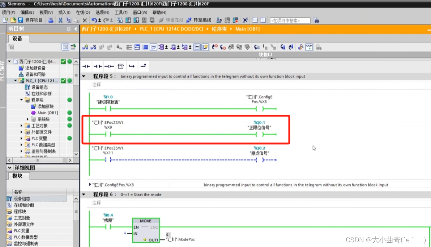Open the Undo history dropdown arrow

click(x=99, y=20)
